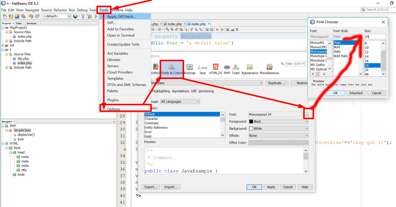Expand the snf project node
396x207 pixels.
tap(3, 45)
